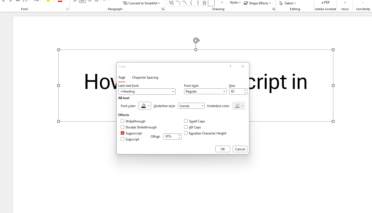Click the red font color button in ribbon
The image size is (372, 213).
pyautogui.click(x=60, y=1)
